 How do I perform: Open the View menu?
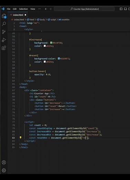(x=33, y=9)
